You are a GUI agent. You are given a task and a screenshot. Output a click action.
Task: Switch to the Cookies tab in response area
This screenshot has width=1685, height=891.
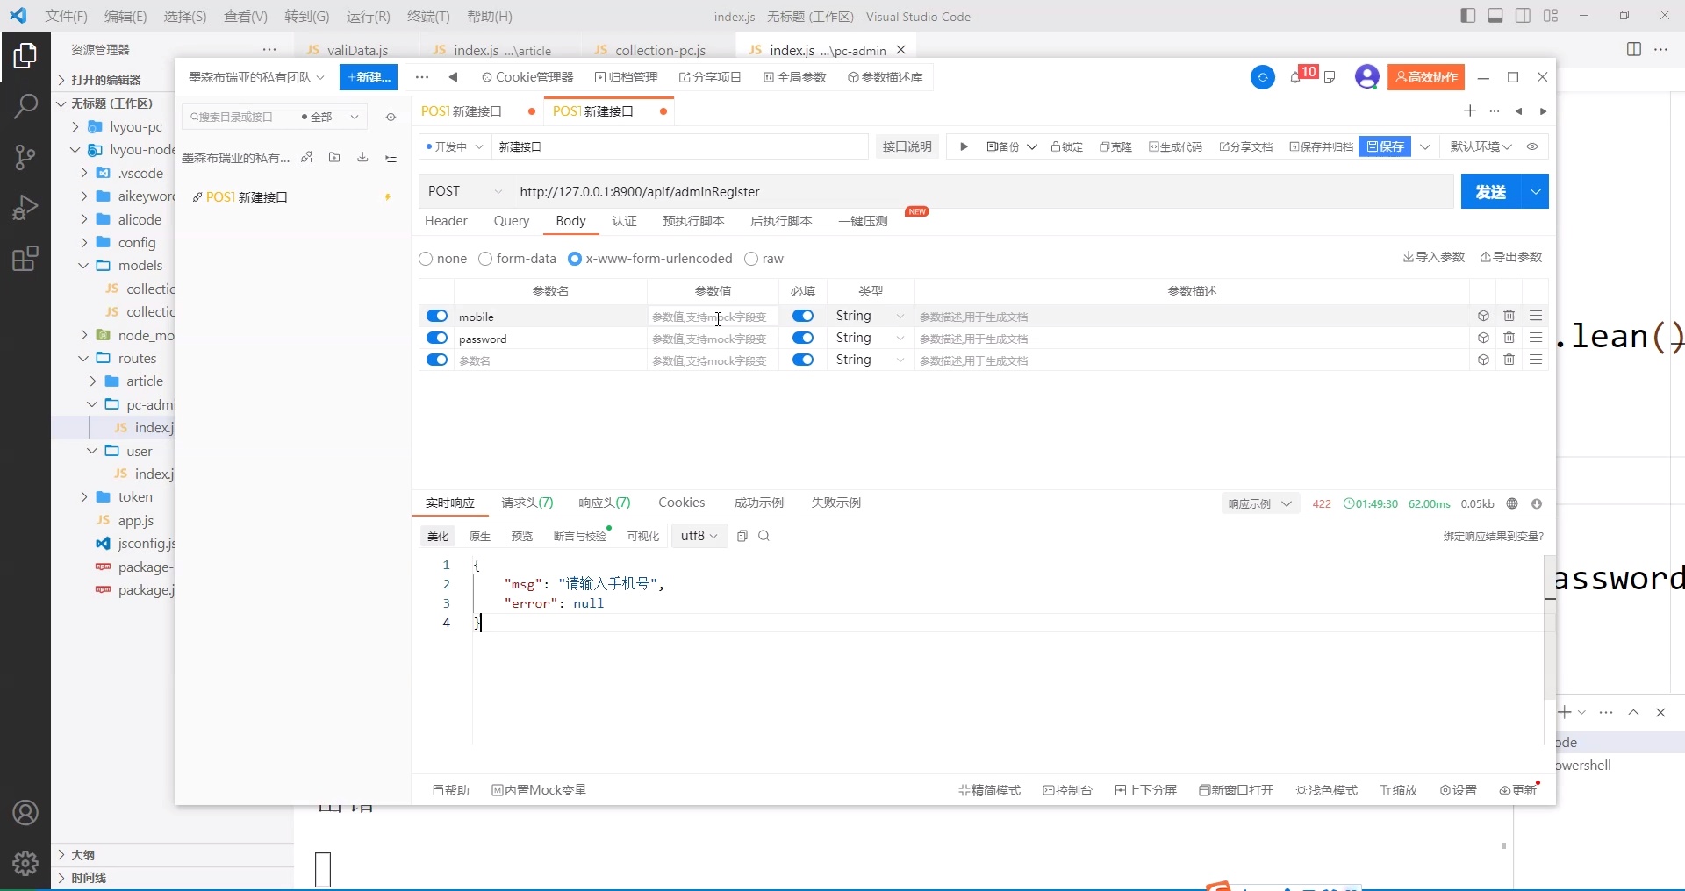click(682, 503)
